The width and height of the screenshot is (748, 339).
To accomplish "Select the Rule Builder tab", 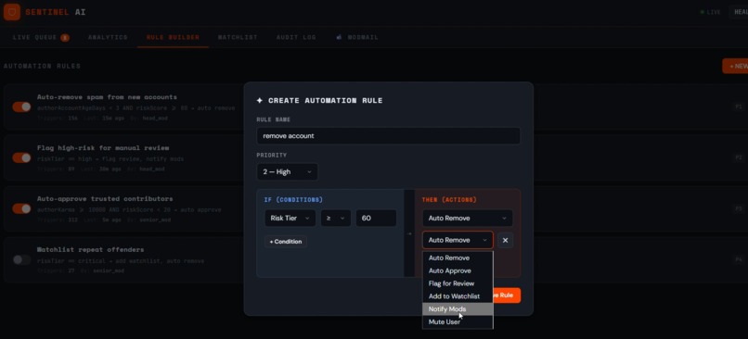I will tap(173, 37).
